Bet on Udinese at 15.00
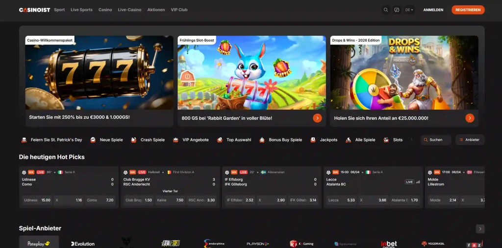This screenshot has width=502, height=248. (x=37, y=200)
